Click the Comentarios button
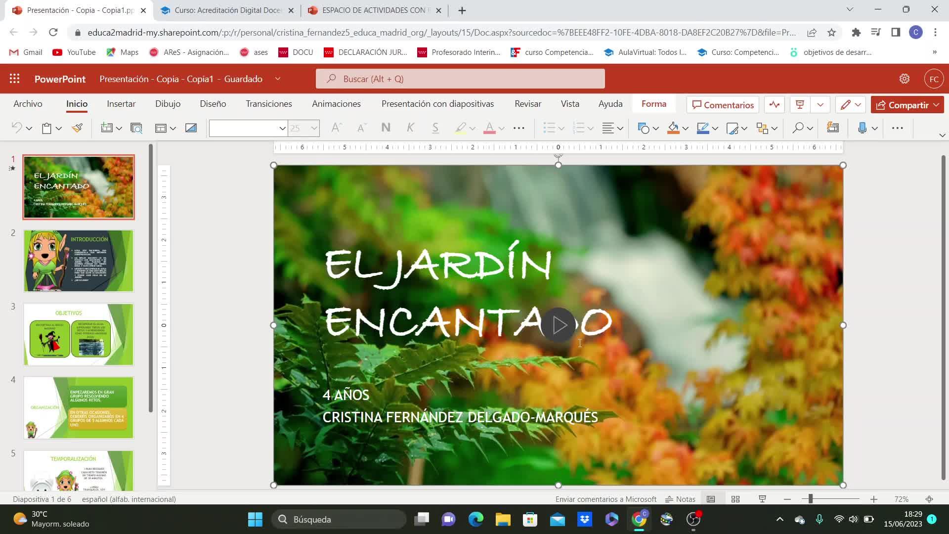This screenshot has height=534, width=949. point(723,105)
